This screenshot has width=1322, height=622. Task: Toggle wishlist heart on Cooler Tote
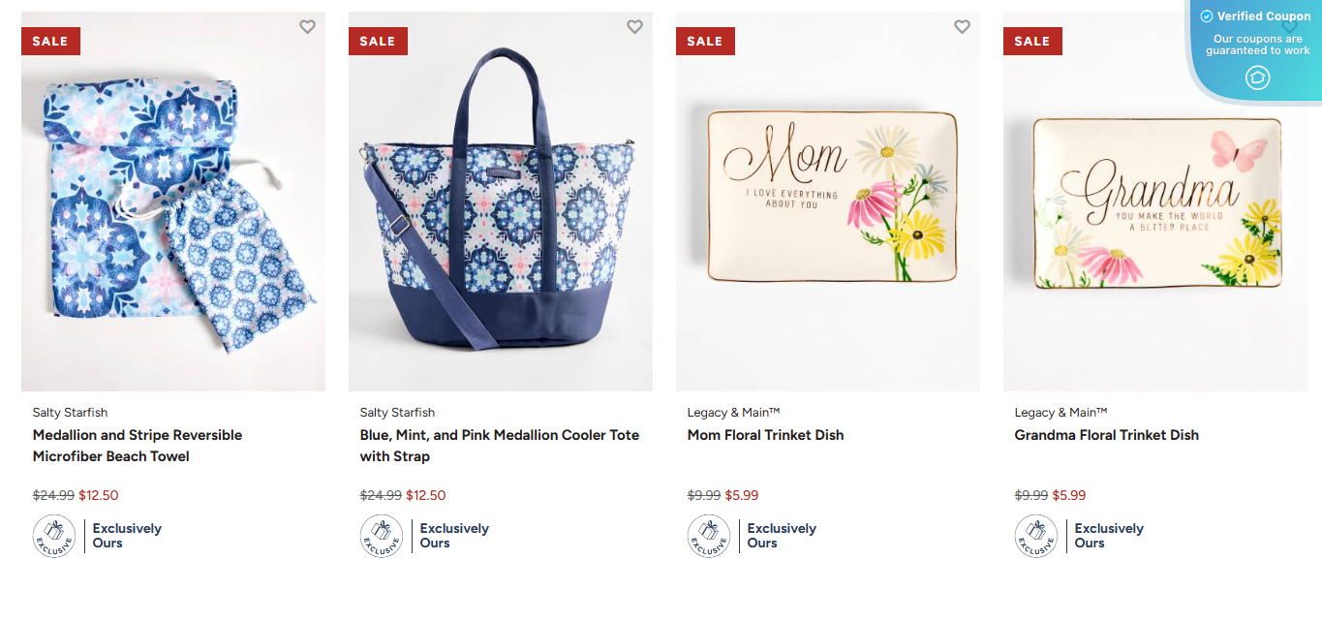pos(634,27)
